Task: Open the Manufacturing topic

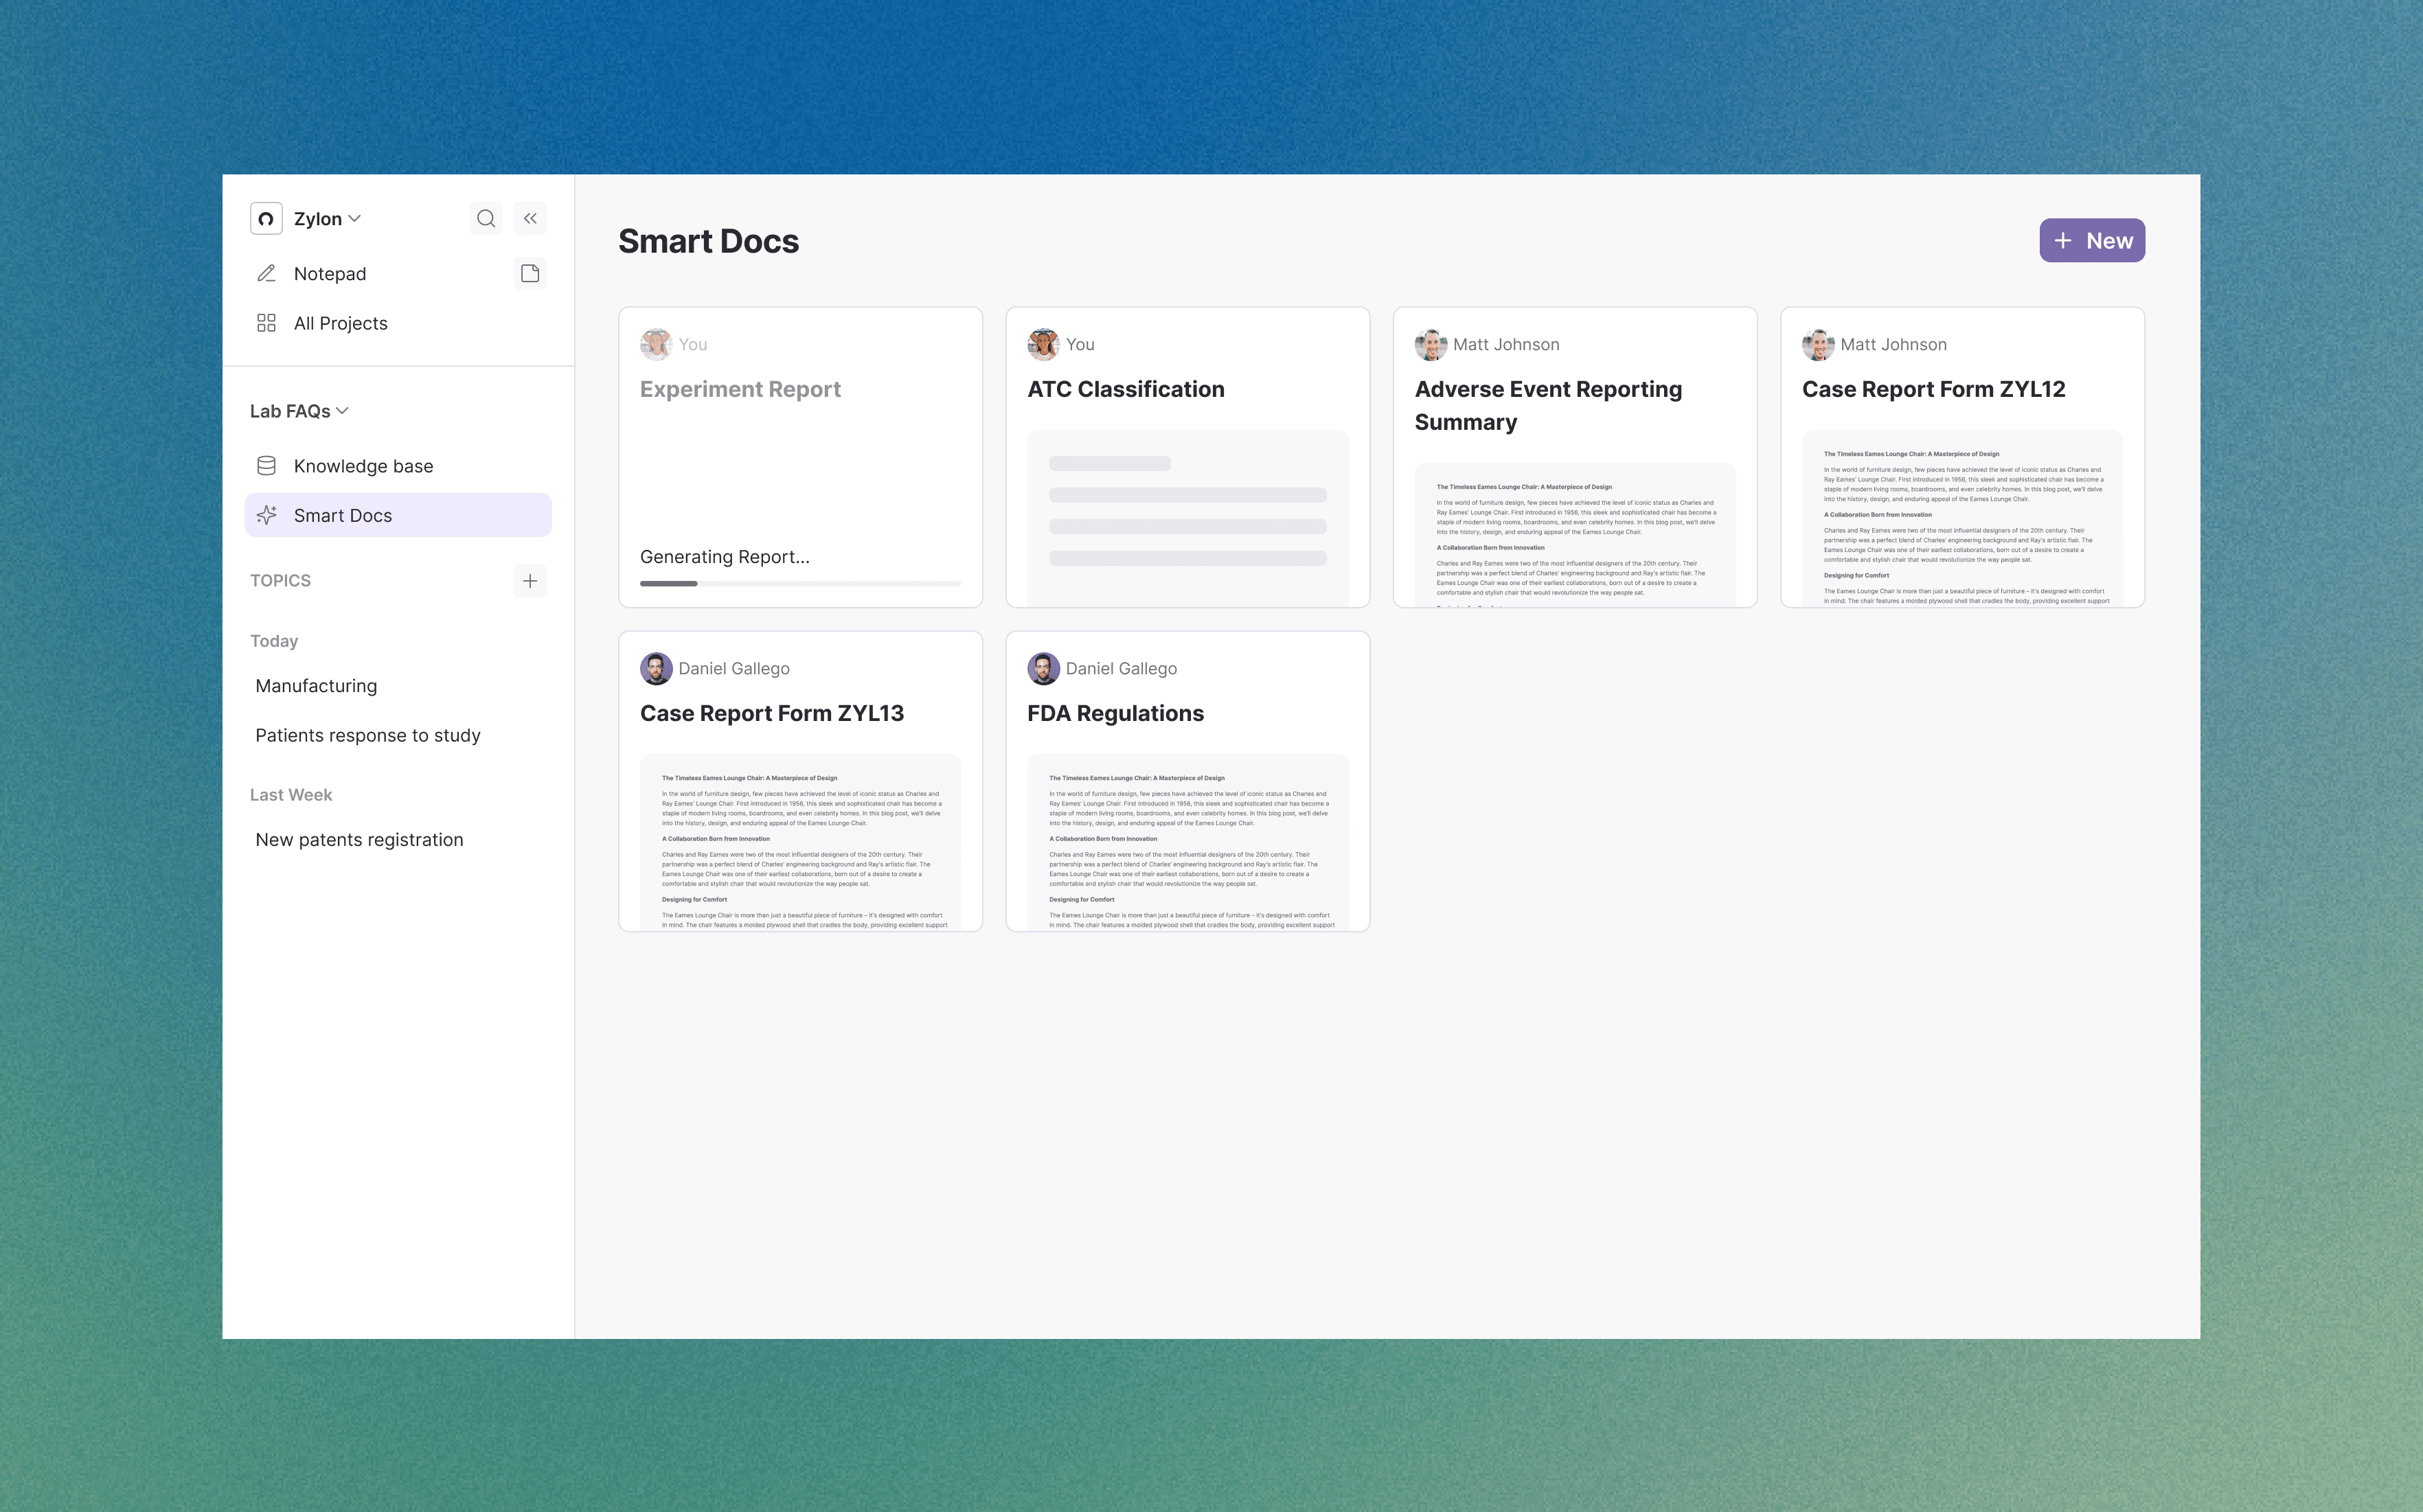Action: pos(316,686)
